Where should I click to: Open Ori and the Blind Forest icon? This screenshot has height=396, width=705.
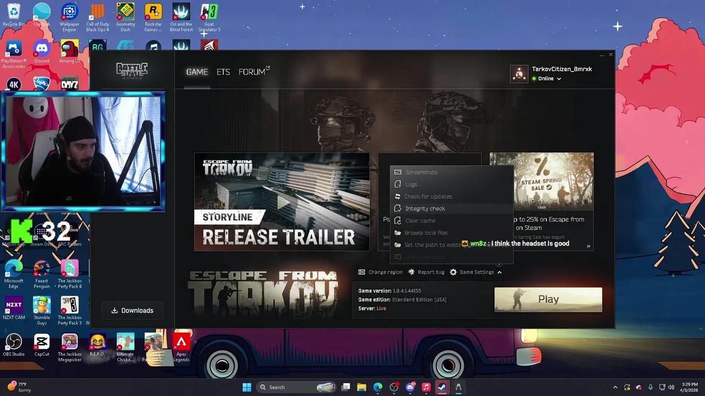click(x=181, y=18)
